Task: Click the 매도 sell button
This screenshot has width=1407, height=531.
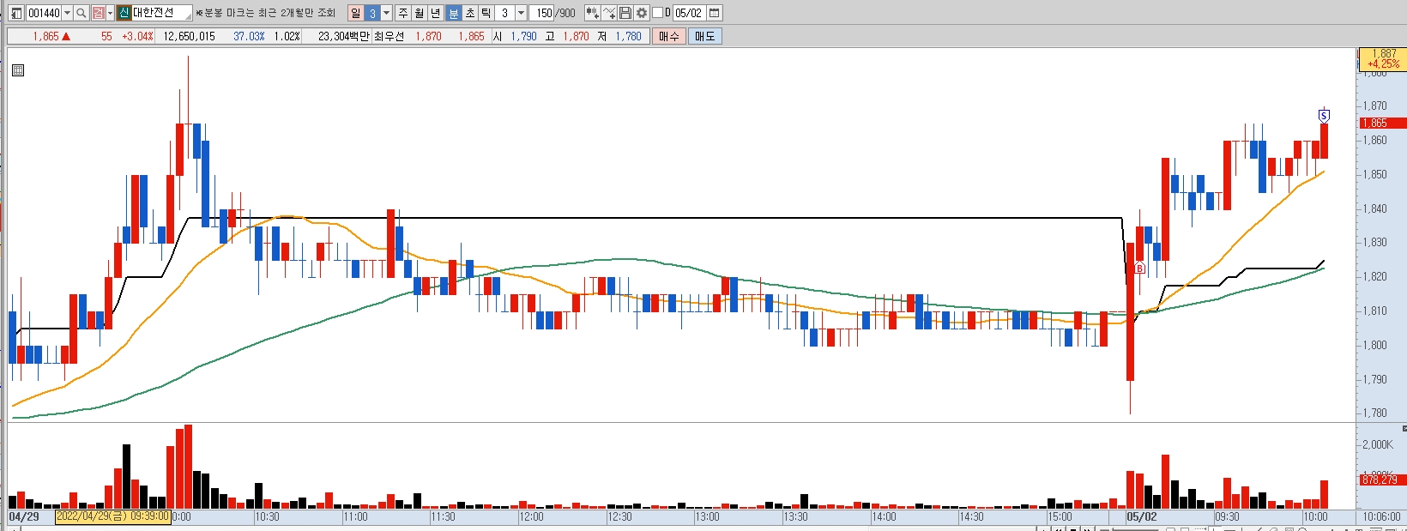Action: [705, 36]
